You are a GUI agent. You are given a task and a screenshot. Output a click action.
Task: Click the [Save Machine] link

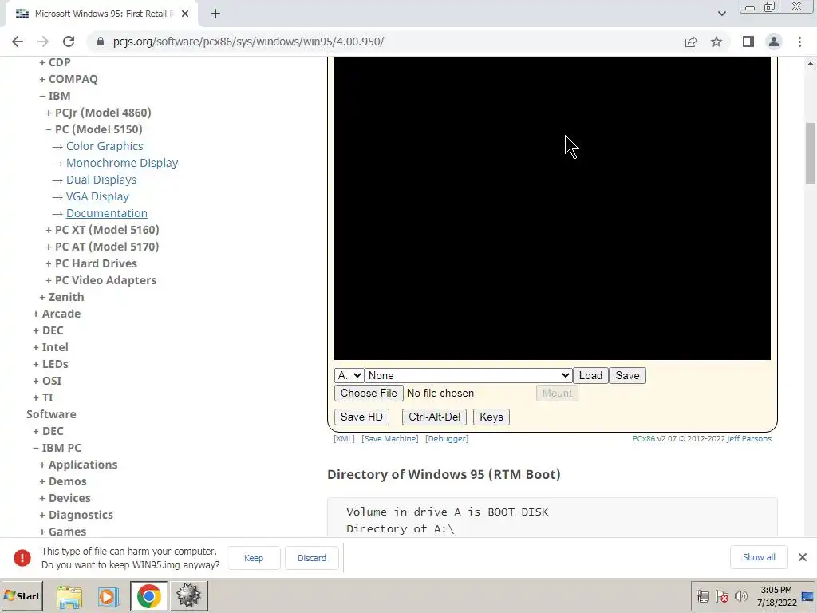point(389,438)
